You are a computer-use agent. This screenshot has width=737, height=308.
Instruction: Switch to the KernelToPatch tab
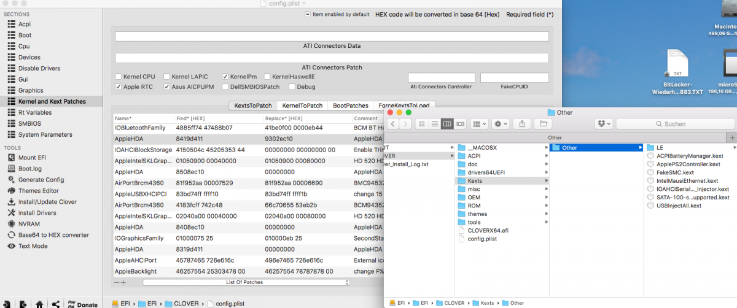[302, 106]
